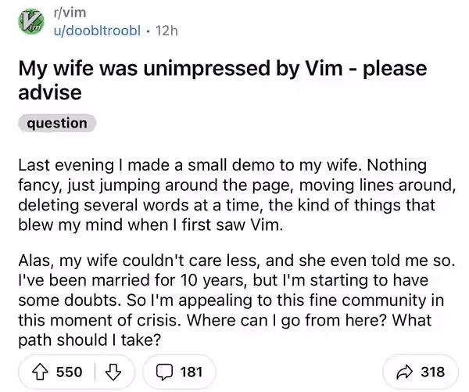Image resolution: width=469 pixels, height=392 pixels.
Task: Share the post using the curved arrow icon
Action: [x=404, y=372]
